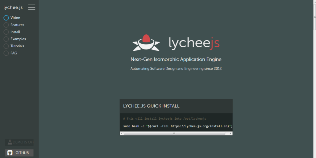This screenshot has width=316, height=158.
Task: Click the Automating Software Design subtitle text
Action: (176, 69)
